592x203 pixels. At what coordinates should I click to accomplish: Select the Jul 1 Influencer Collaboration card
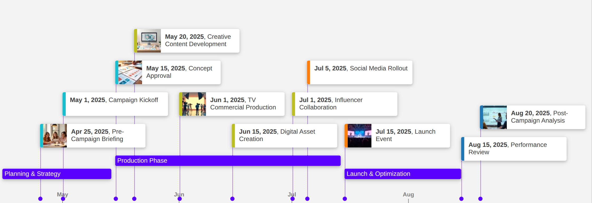(345, 104)
